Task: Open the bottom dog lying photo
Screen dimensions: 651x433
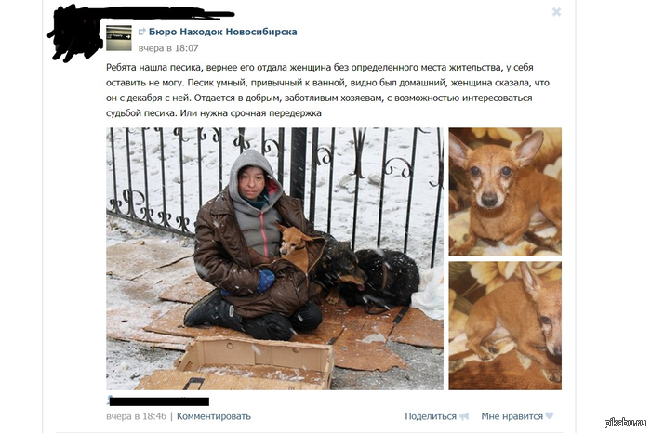Action: pyautogui.click(x=505, y=325)
